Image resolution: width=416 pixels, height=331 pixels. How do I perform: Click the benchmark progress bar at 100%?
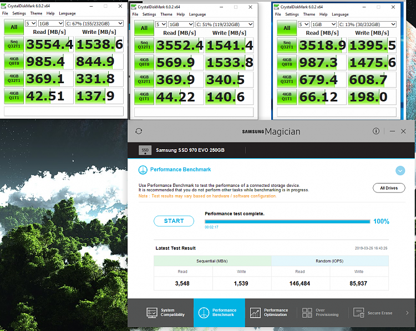click(287, 222)
